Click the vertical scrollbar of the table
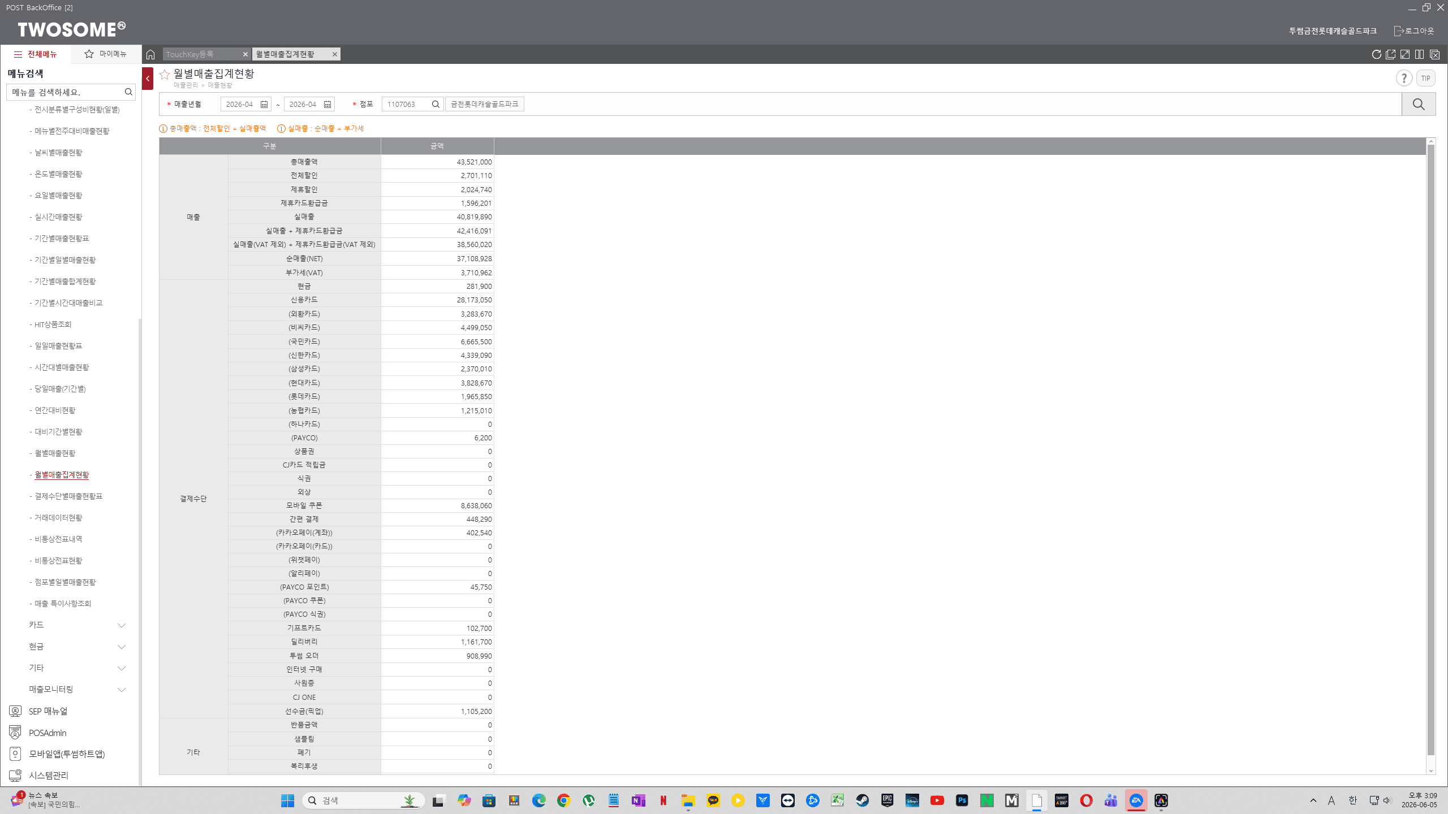The image size is (1448, 814). (1431, 449)
